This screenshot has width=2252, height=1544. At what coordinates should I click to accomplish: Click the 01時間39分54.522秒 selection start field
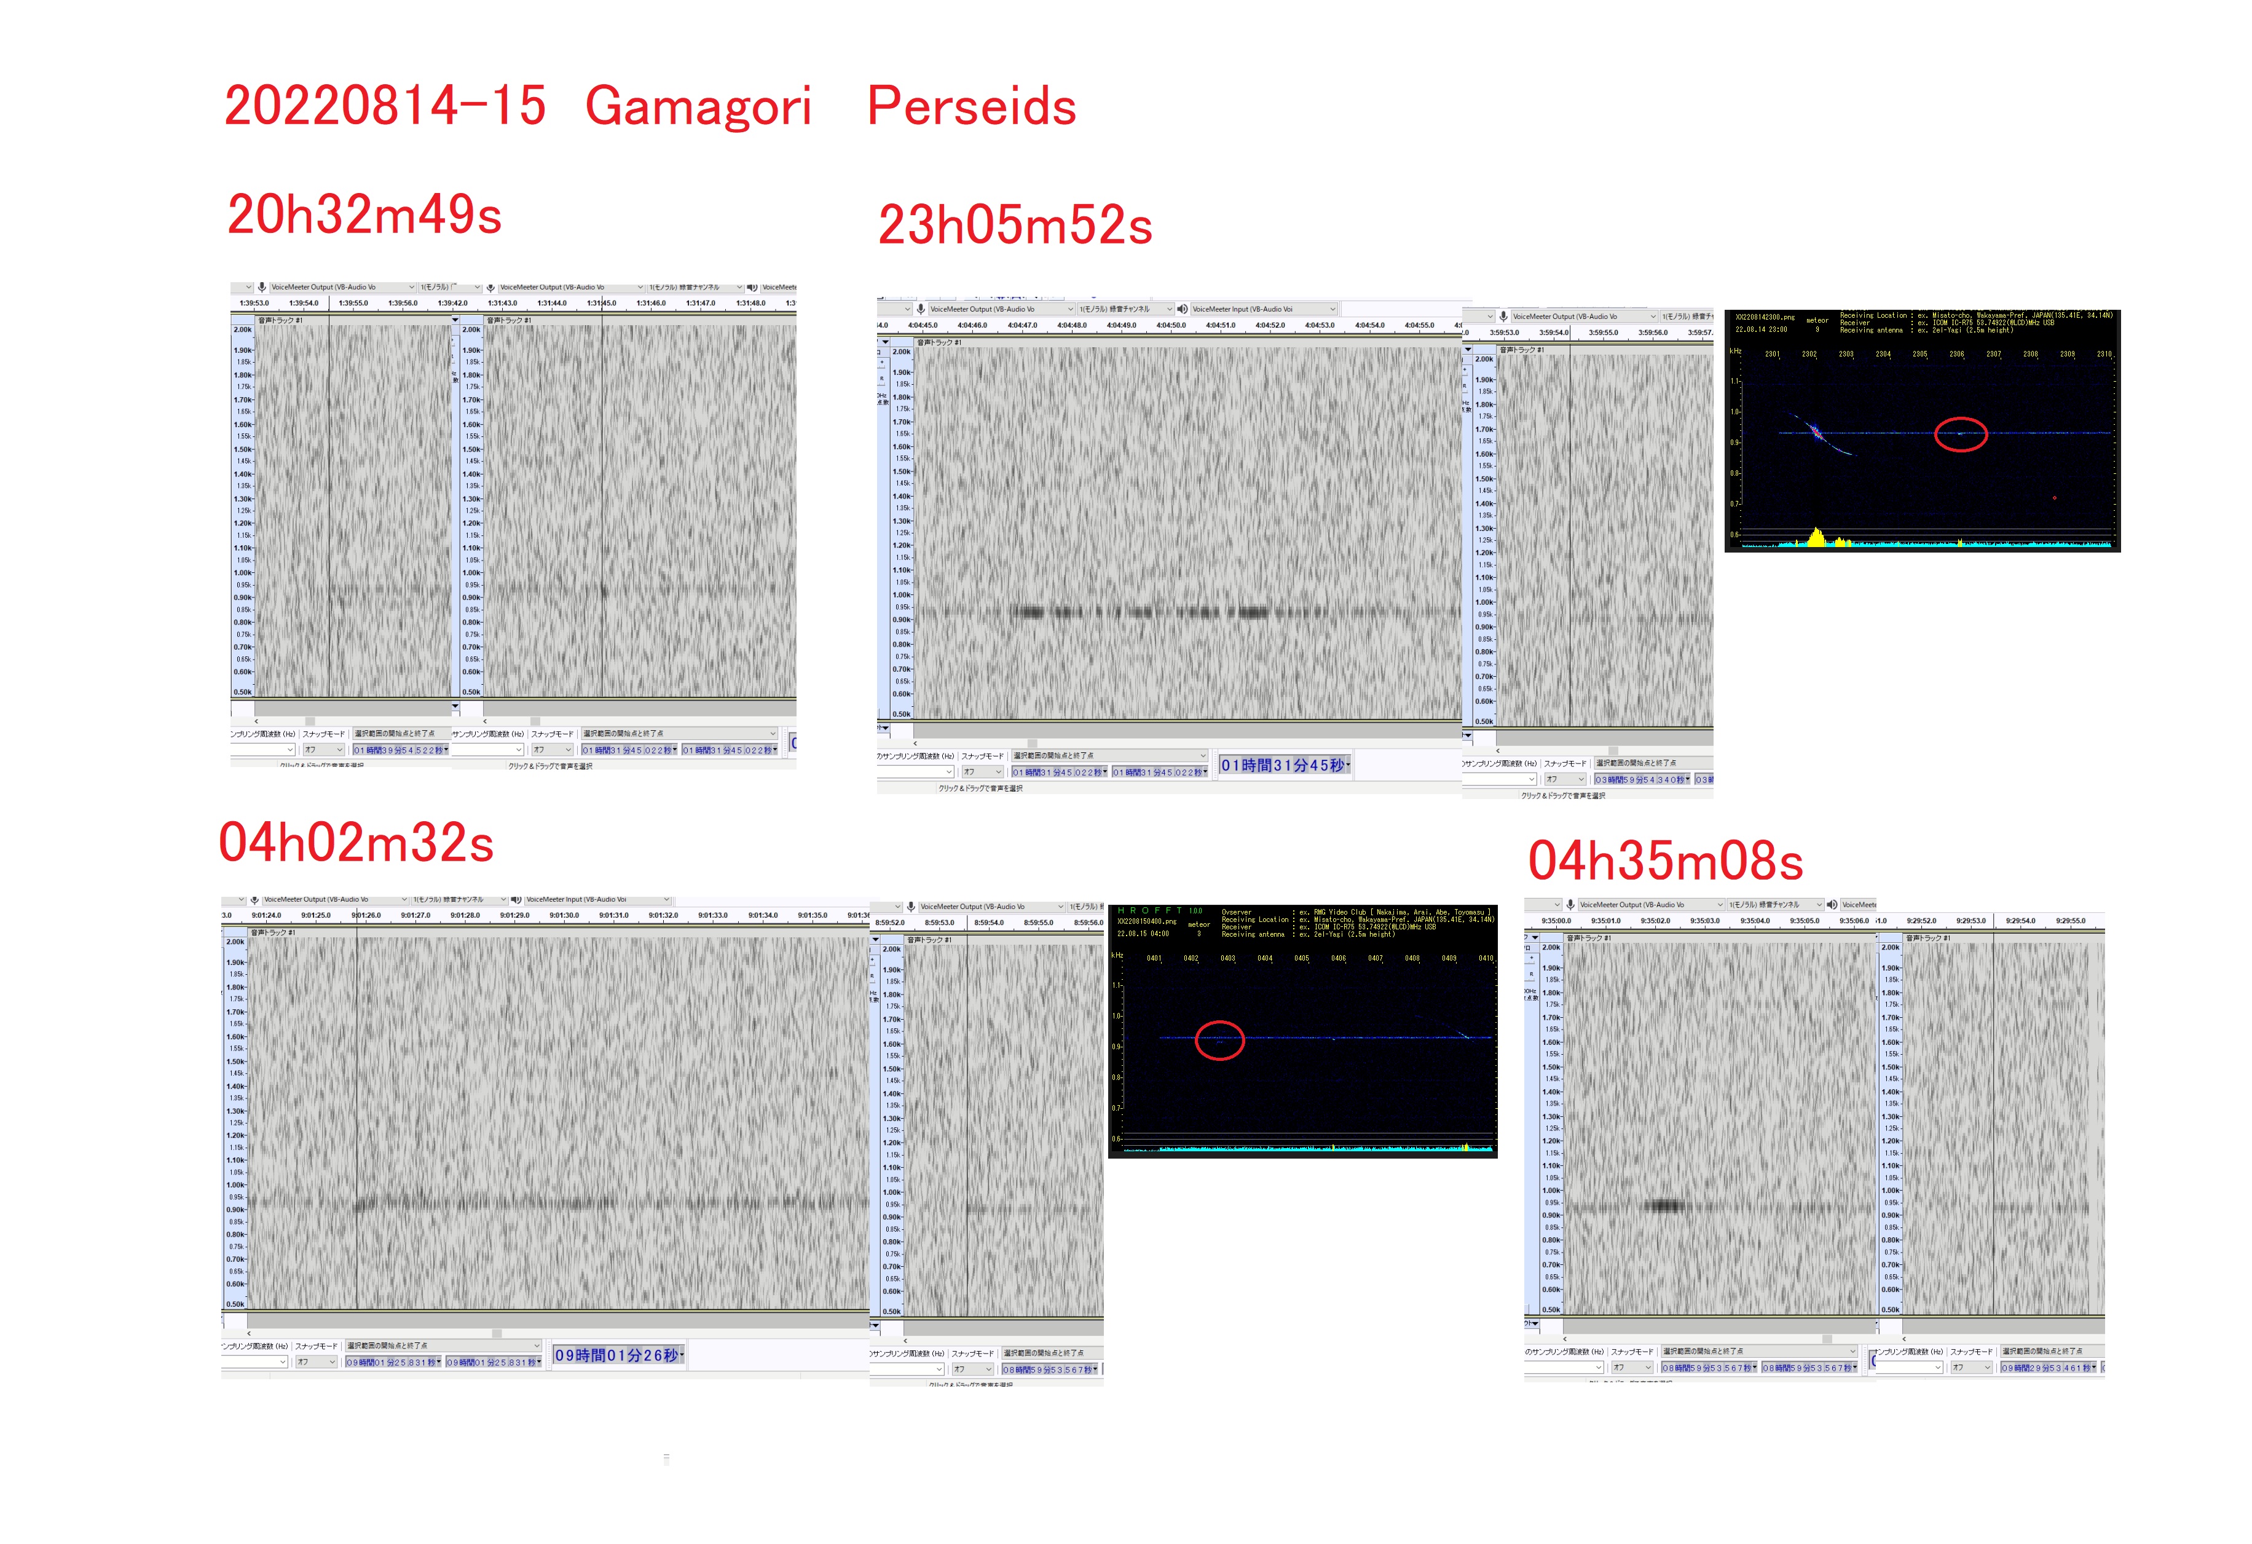pos(400,750)
